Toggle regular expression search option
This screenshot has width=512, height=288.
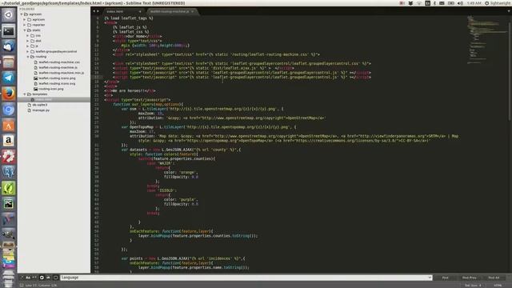(22, 278)
